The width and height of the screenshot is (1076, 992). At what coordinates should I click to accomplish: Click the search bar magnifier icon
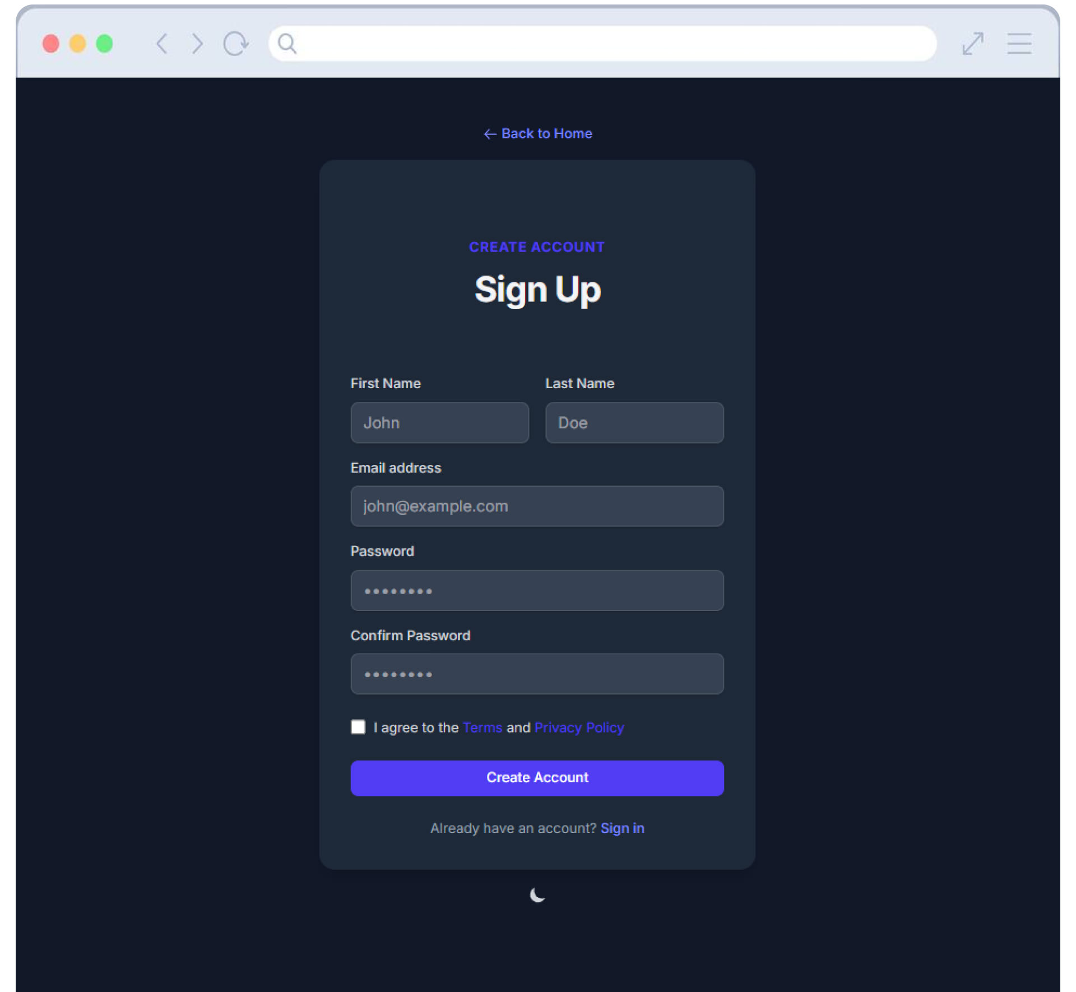[287, 44]
